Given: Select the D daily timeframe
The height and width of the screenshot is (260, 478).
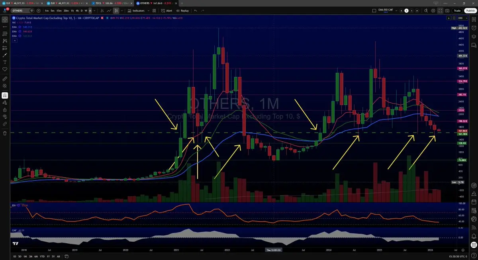Looking at the screenshot, I should point(82,11).
